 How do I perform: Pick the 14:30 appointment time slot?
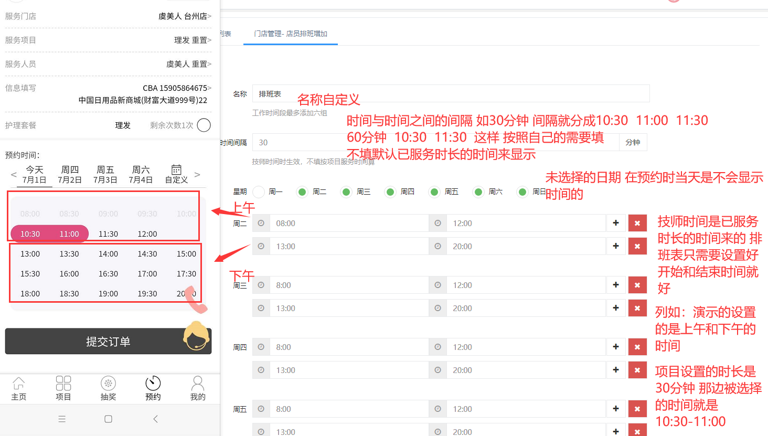point(147,254)
